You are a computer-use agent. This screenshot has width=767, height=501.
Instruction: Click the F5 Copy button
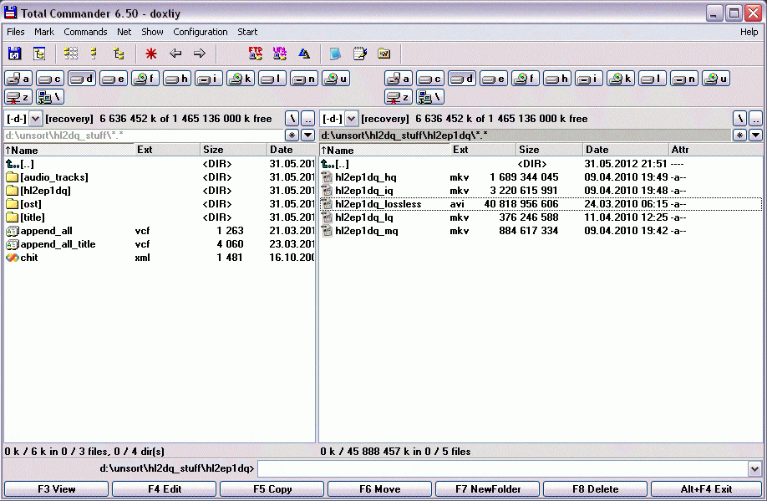[x=272, y=488]
